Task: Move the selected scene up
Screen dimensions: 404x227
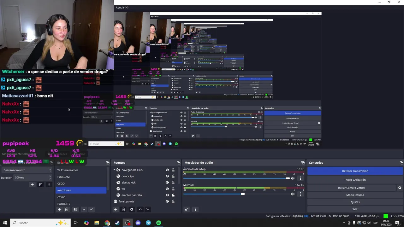Action: pos(84,209)
